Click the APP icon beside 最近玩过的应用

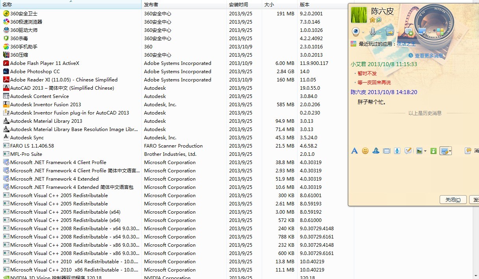[x=353, y=44]
